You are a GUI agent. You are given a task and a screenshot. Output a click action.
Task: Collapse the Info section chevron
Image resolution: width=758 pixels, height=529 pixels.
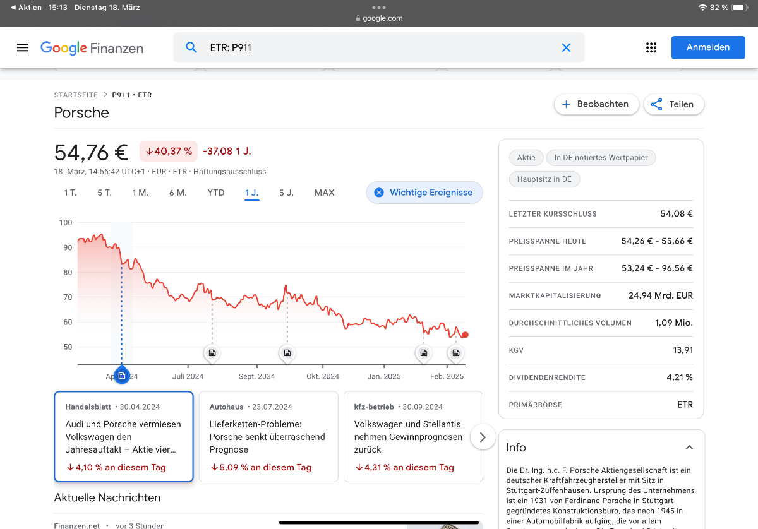point(689,448)
